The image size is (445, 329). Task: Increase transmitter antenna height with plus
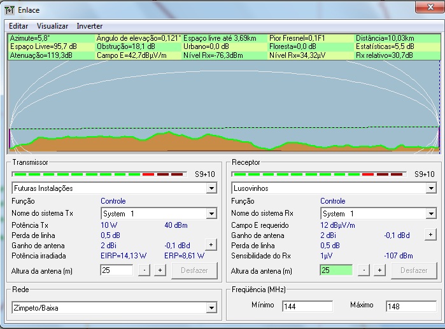pos(159,270)
